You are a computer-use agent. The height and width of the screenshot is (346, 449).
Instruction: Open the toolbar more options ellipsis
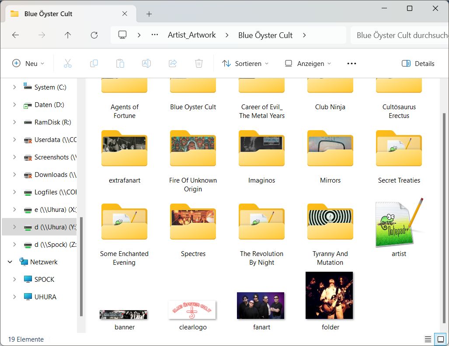pos(352,63)
